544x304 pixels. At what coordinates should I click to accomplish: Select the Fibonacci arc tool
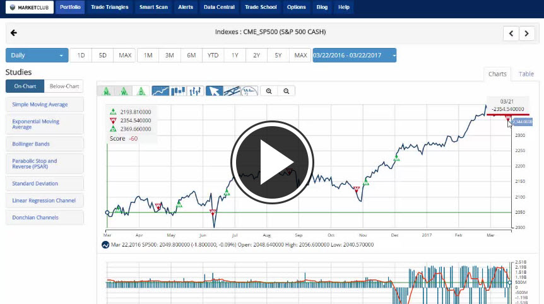tap(249, 91)
